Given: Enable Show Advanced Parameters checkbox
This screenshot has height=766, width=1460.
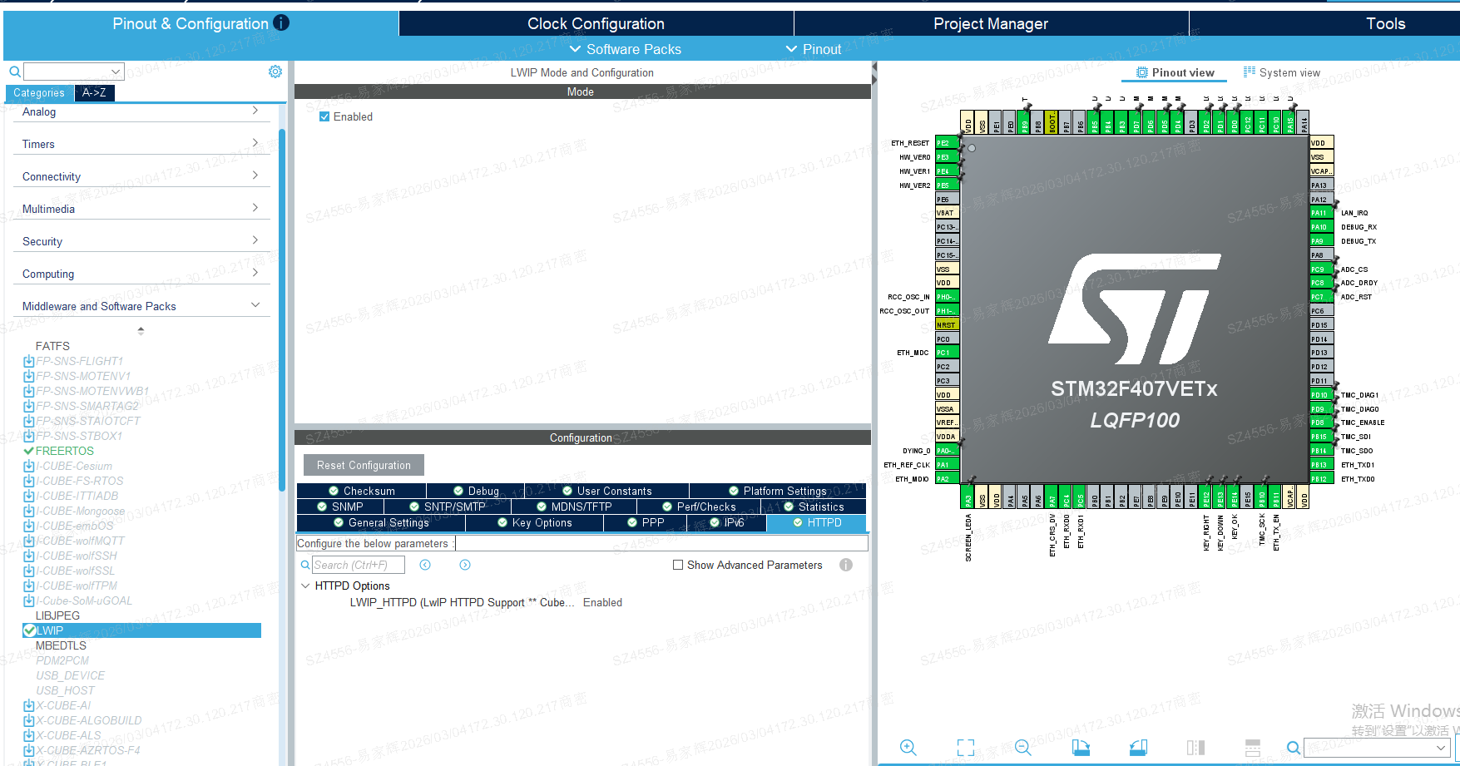Looking at the screenshot, I should point(678,565).
